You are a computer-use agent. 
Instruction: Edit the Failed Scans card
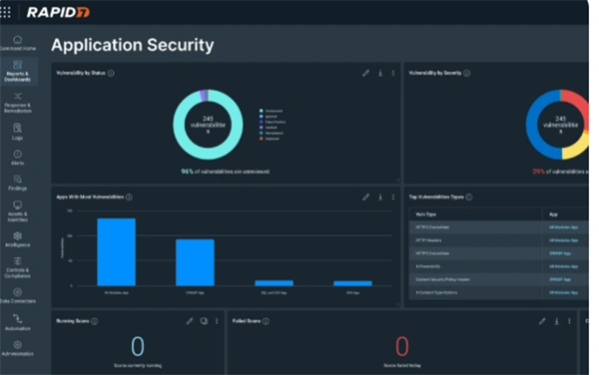tap(542, 321)
